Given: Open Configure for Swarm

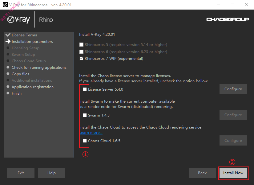Looking at the screenshot, I should click(x=233, y=115).
